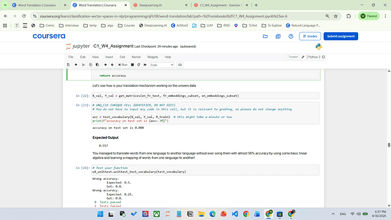Launch Notion from the taskbar
Viewport: 391px width, 220px height.
pyautogui.click(x=190, y=214)
